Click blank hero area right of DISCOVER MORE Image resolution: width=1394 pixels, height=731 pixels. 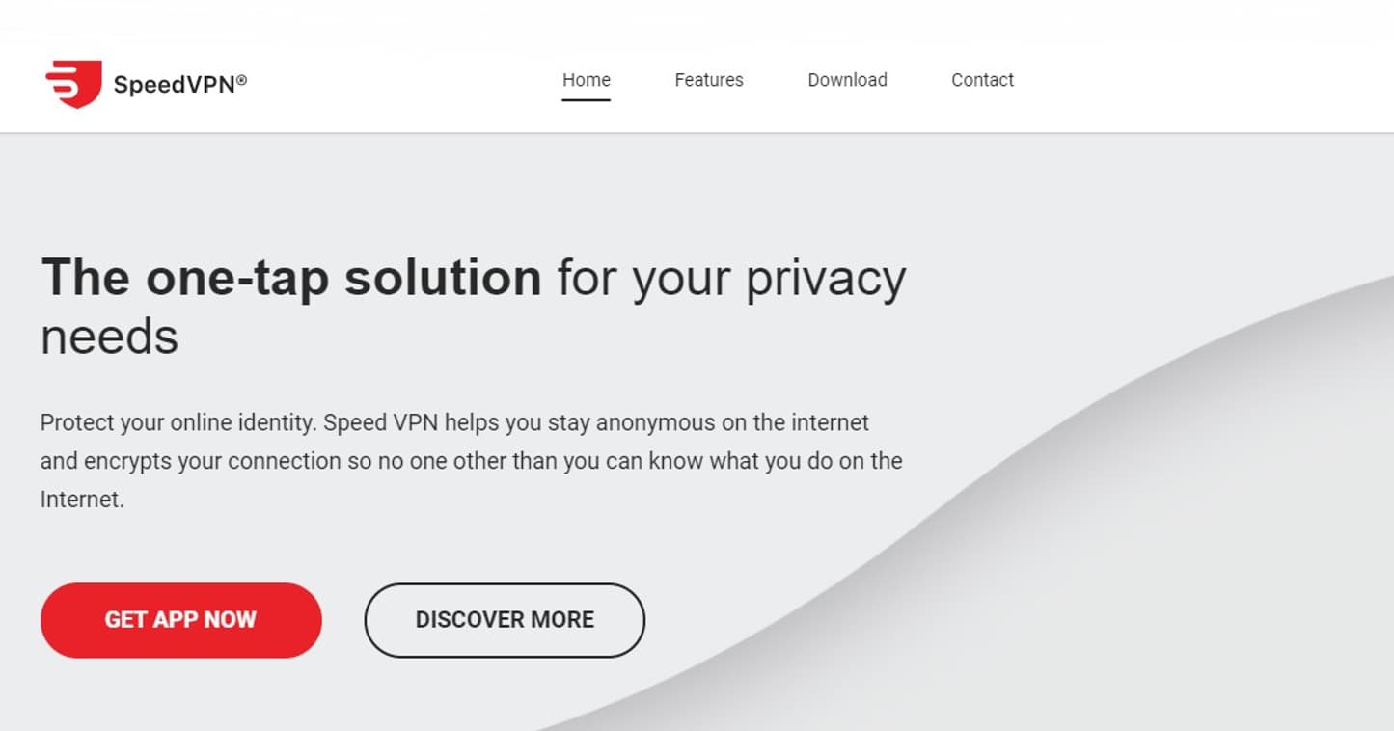pyautogui.click(x=772, y=620)
